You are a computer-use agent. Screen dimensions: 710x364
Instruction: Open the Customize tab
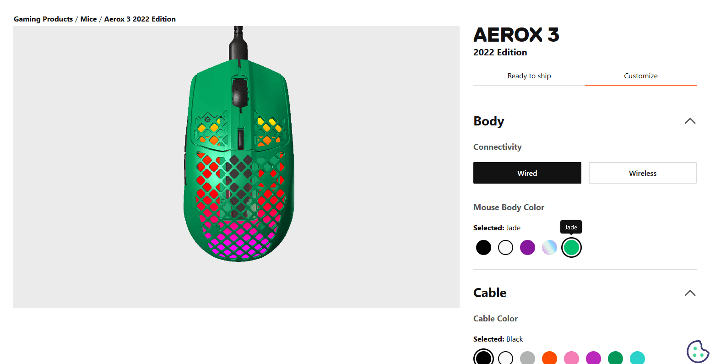coord(640,76)
